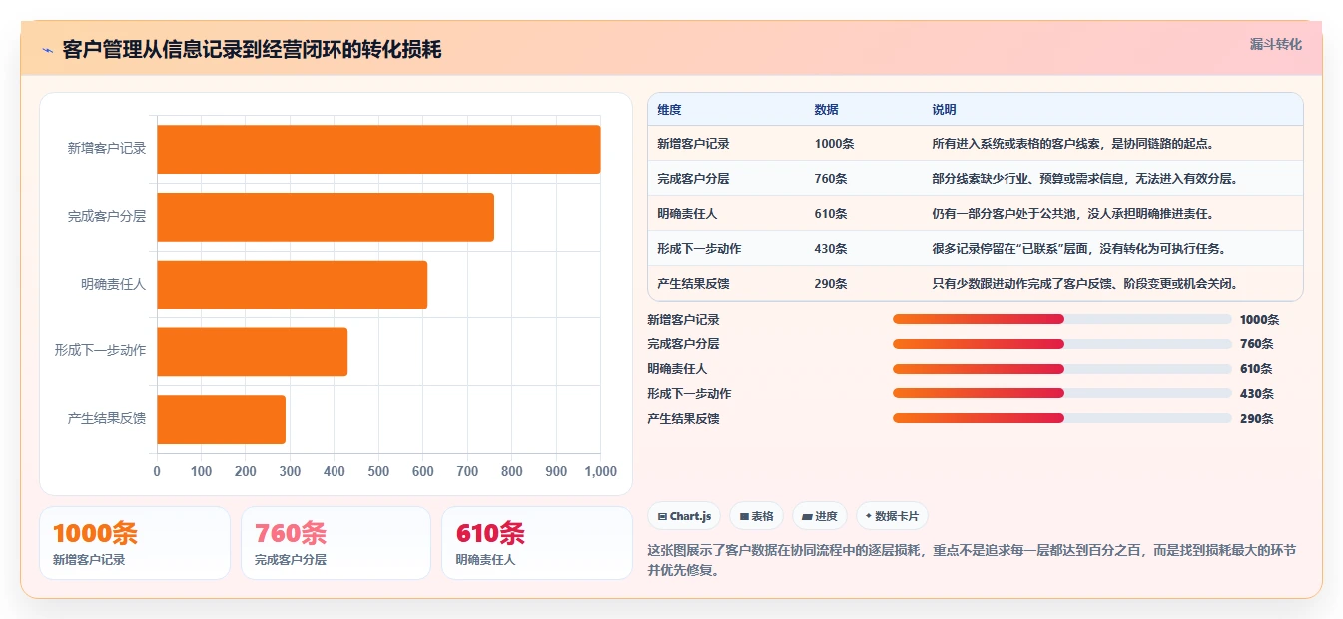
Task: Click the chart's 产生结果反馈 axis label
Action: tap(107, 419)
